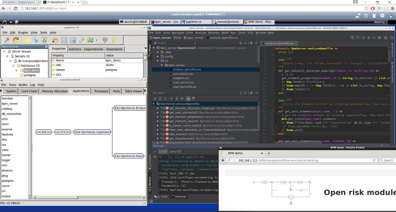Expand the bpm_demo database node
Screen dimensions: 396x212
tap(17, 71)
